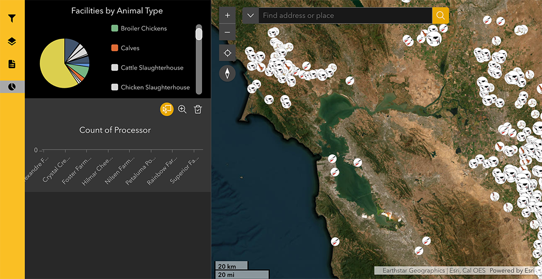Image resolution: width=542 pixels, height=279 pixels.
Task: Activate the chart selection tool
Action: tap(166, 109)
